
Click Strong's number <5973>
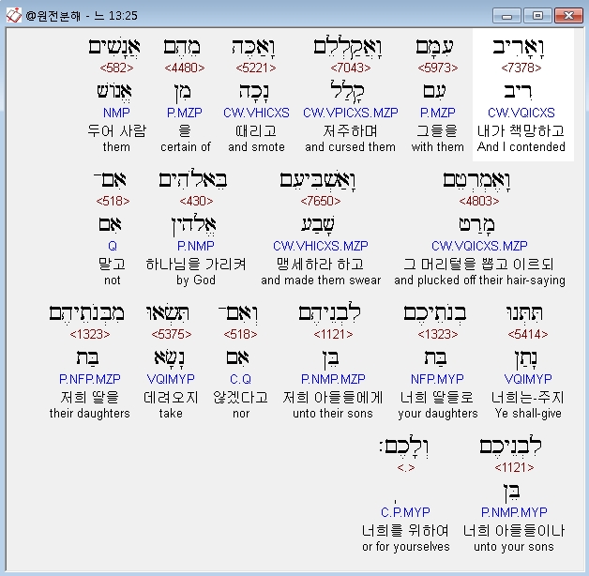[x=438, y=68]
